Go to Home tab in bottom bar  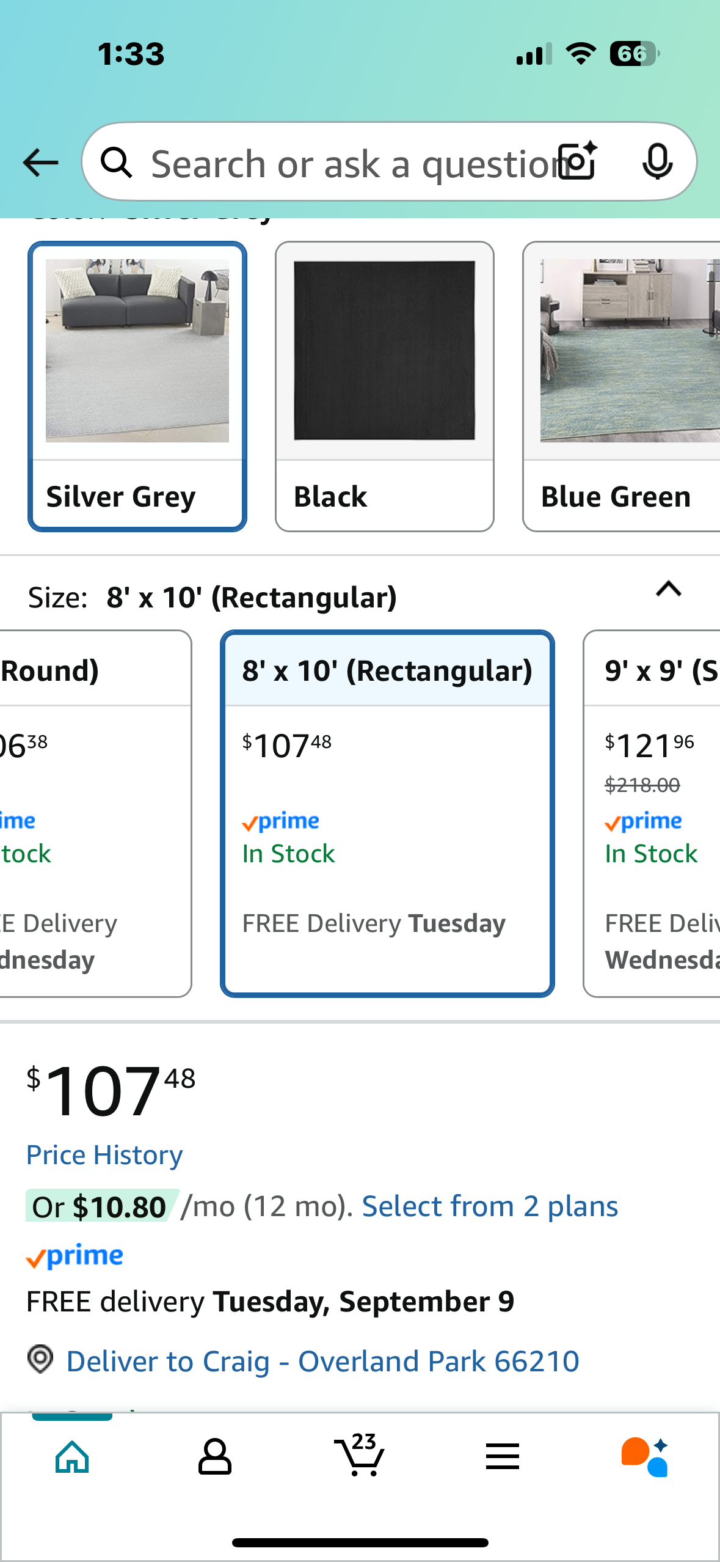[72, 1457]
